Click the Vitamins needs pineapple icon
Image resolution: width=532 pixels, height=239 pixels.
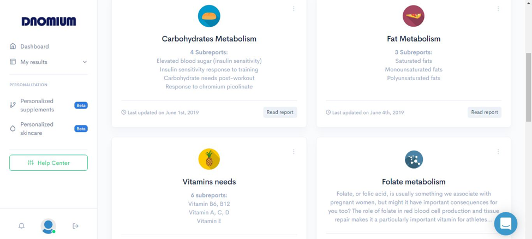coord(209,159)
